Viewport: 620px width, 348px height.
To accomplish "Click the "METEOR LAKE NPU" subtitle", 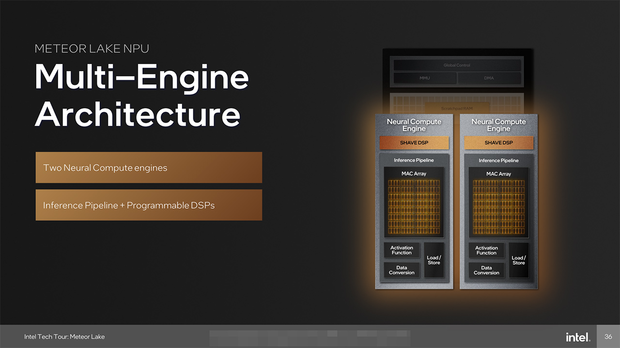I will pos(92,49).
